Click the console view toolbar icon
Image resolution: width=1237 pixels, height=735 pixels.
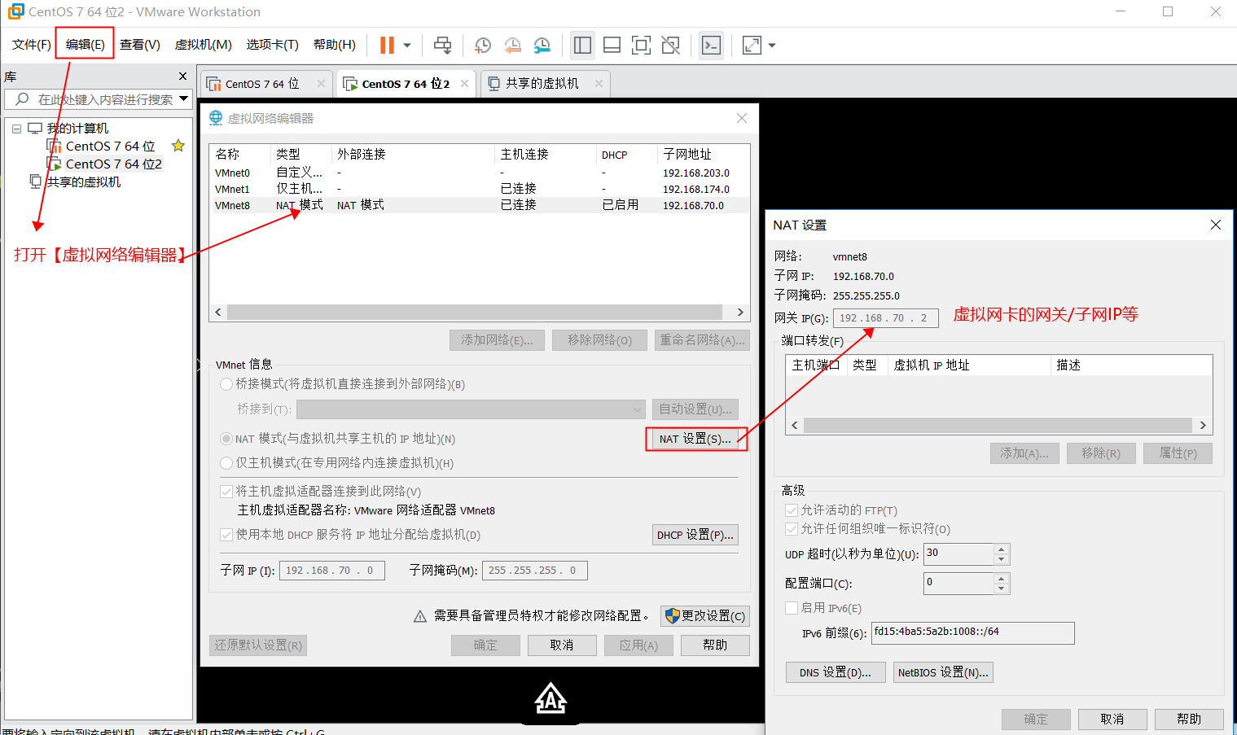pyautogui.click(x=711, y=46)
